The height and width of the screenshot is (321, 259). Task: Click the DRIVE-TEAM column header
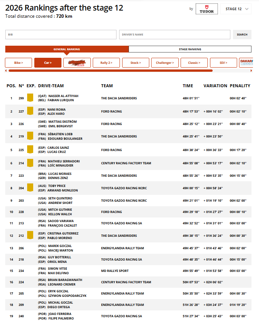[51, 86]
